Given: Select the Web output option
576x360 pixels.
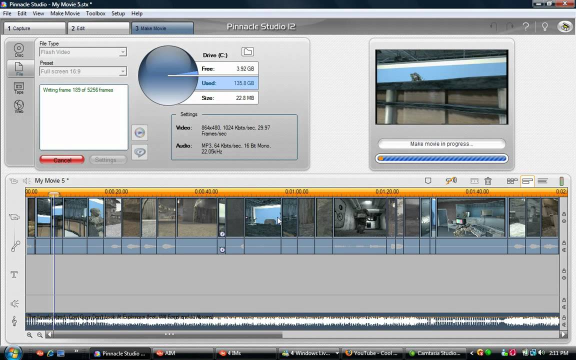Looking at the screenshot, I should 19,106.
